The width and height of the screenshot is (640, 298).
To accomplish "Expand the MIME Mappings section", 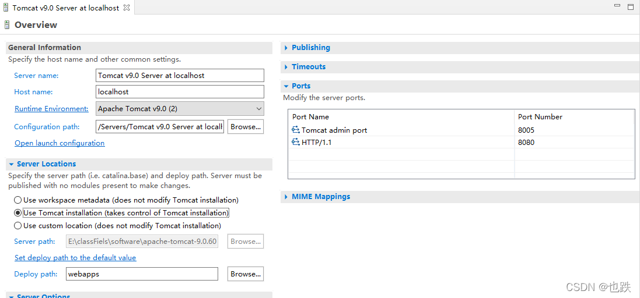I will (286, 197).
